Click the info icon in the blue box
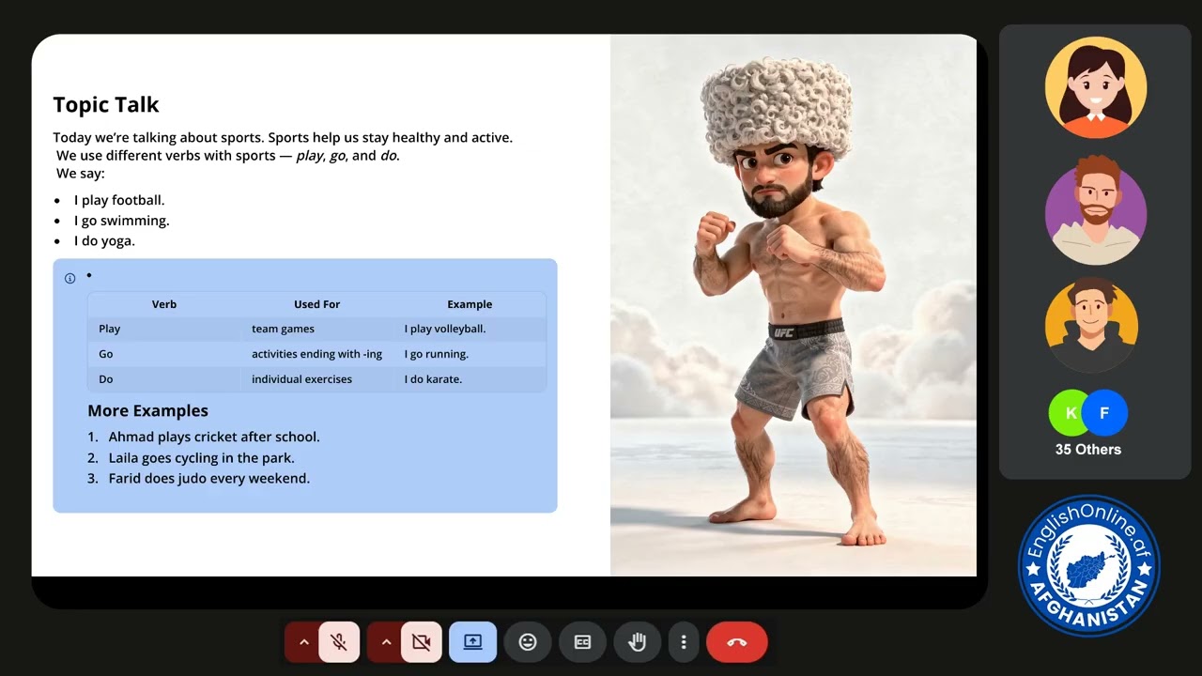 [69, 278]
